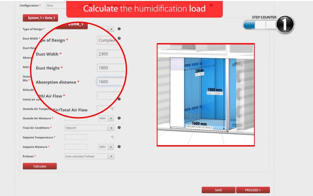Viewport: 313px width, 196px height.
Task: Show info for Setpoint Moisture field
Action: pos(119,147)
